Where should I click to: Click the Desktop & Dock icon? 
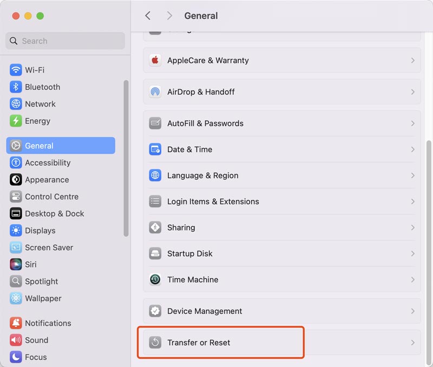[16, 213]
